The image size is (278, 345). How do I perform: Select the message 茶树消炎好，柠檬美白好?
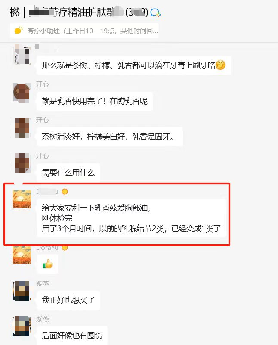[110, 137]
